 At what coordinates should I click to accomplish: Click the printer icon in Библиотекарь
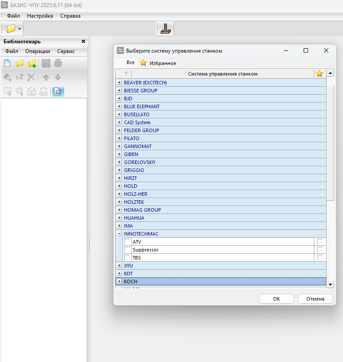click(58, 63)
